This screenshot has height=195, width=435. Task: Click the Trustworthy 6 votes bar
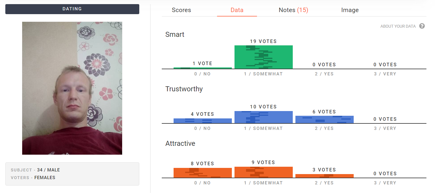[x=324, y=119]
